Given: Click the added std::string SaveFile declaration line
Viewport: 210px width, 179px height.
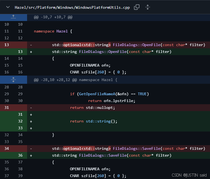Looking at the screenshot, I should click(x=112, y=155).
